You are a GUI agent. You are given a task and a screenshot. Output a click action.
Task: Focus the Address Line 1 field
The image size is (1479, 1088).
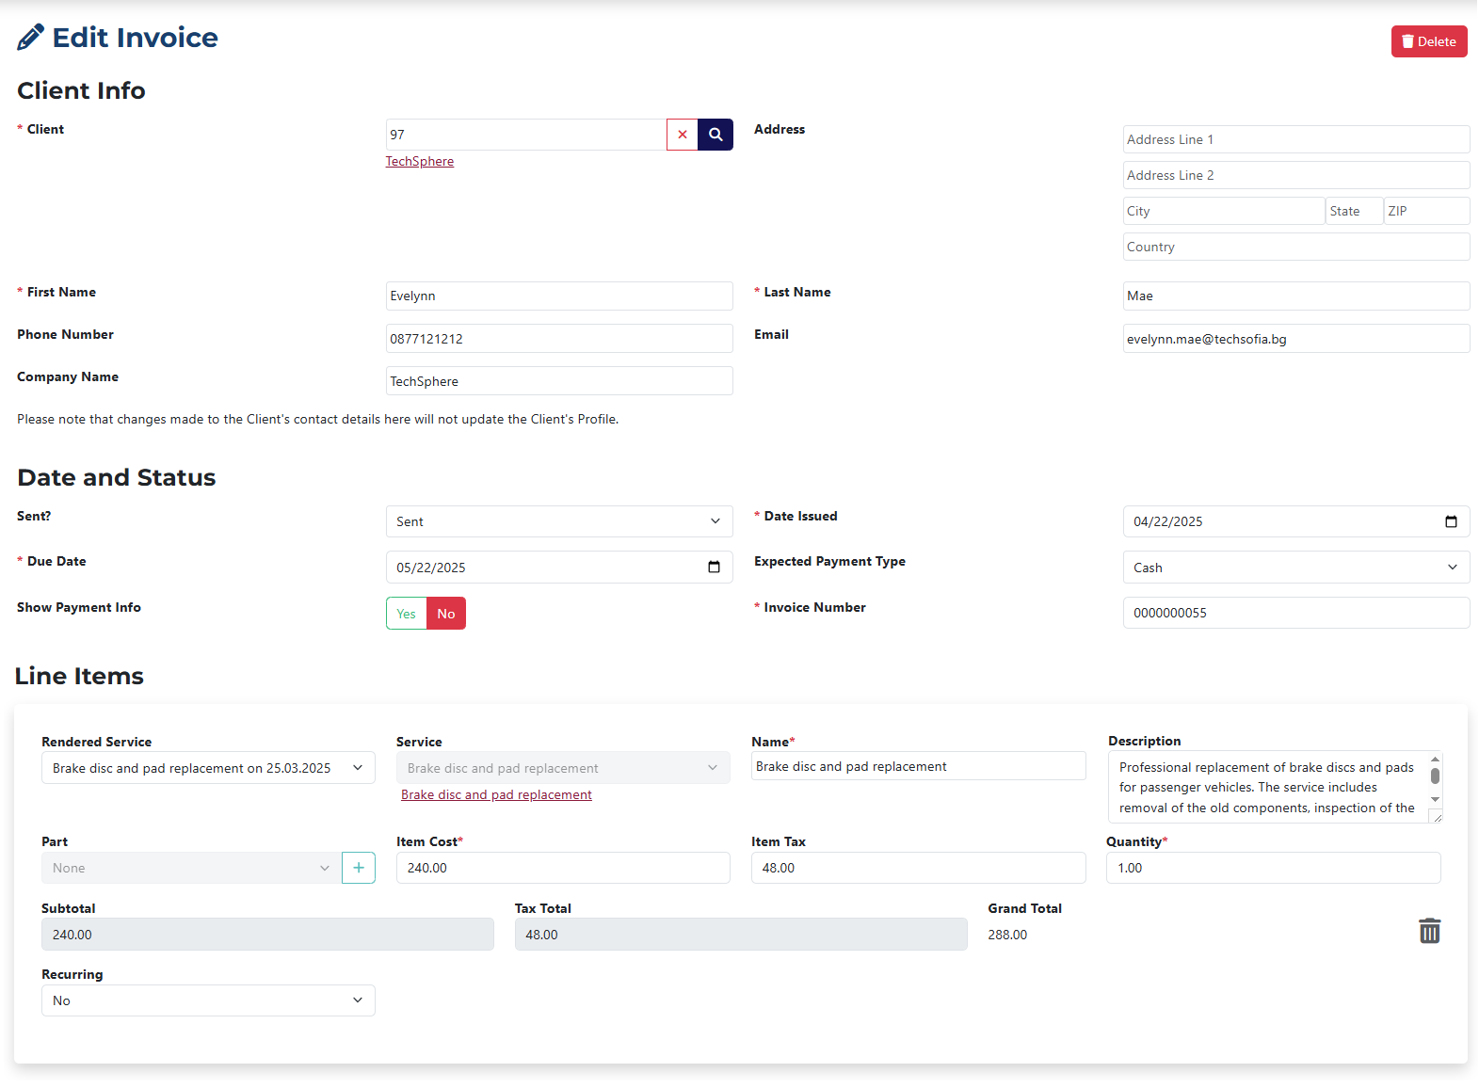click(x=1296, y=139)
